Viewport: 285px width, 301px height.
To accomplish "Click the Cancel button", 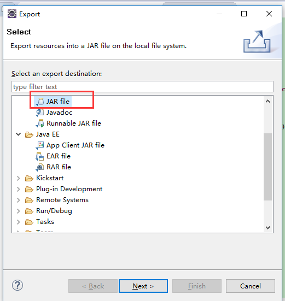I will [251, 286].
